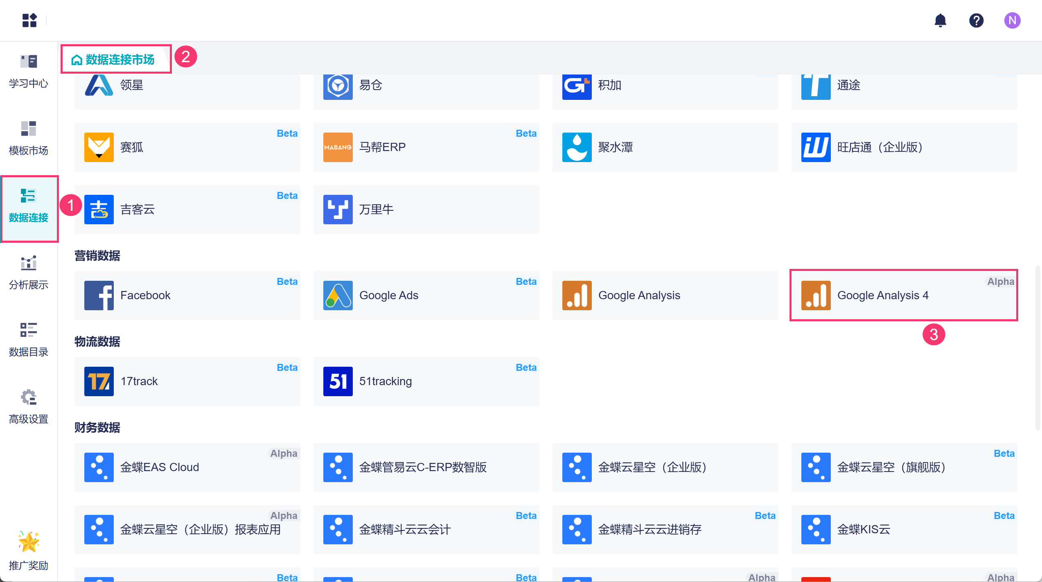Viewport: 1042px width, 582px height.
Task: Open the help question mark icon
Action: 977,20
